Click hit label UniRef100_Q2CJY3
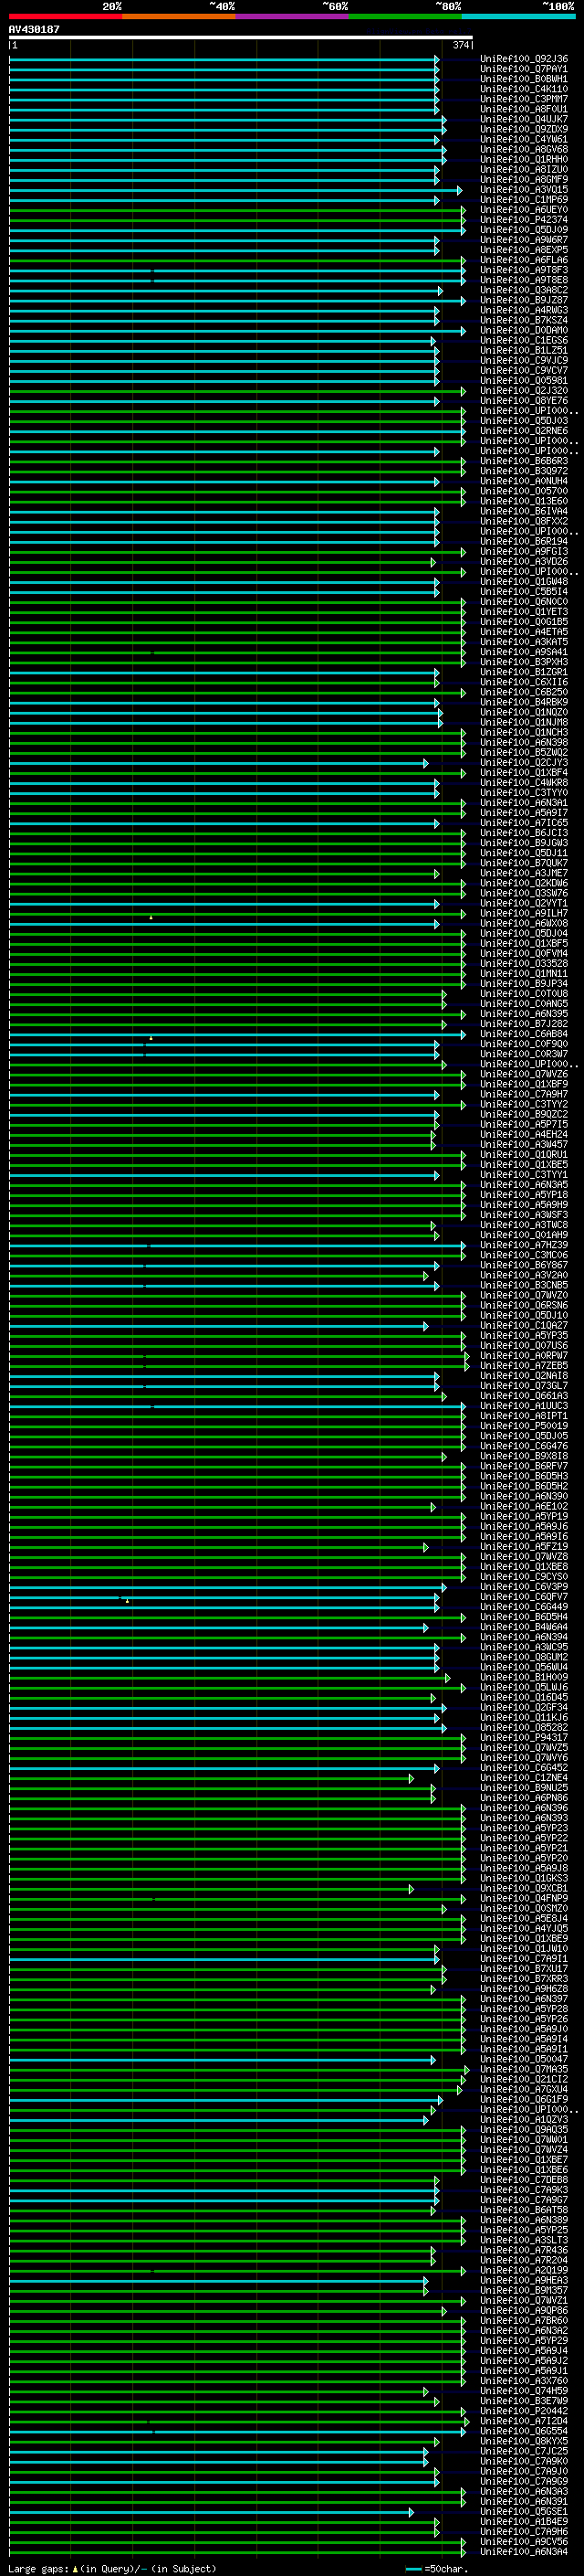 point(524,762)
